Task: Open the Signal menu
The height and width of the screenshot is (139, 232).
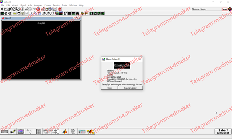Action: tap(23, 5)
